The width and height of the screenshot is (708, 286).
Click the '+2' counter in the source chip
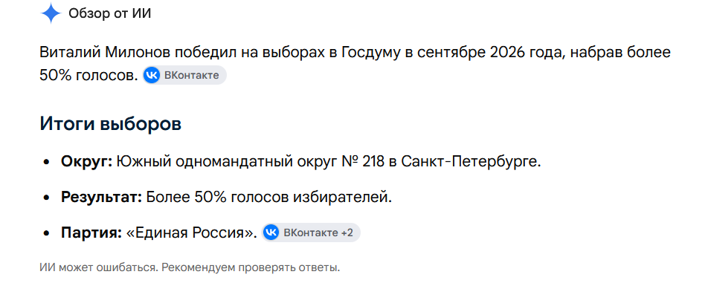tap(347, 233)
